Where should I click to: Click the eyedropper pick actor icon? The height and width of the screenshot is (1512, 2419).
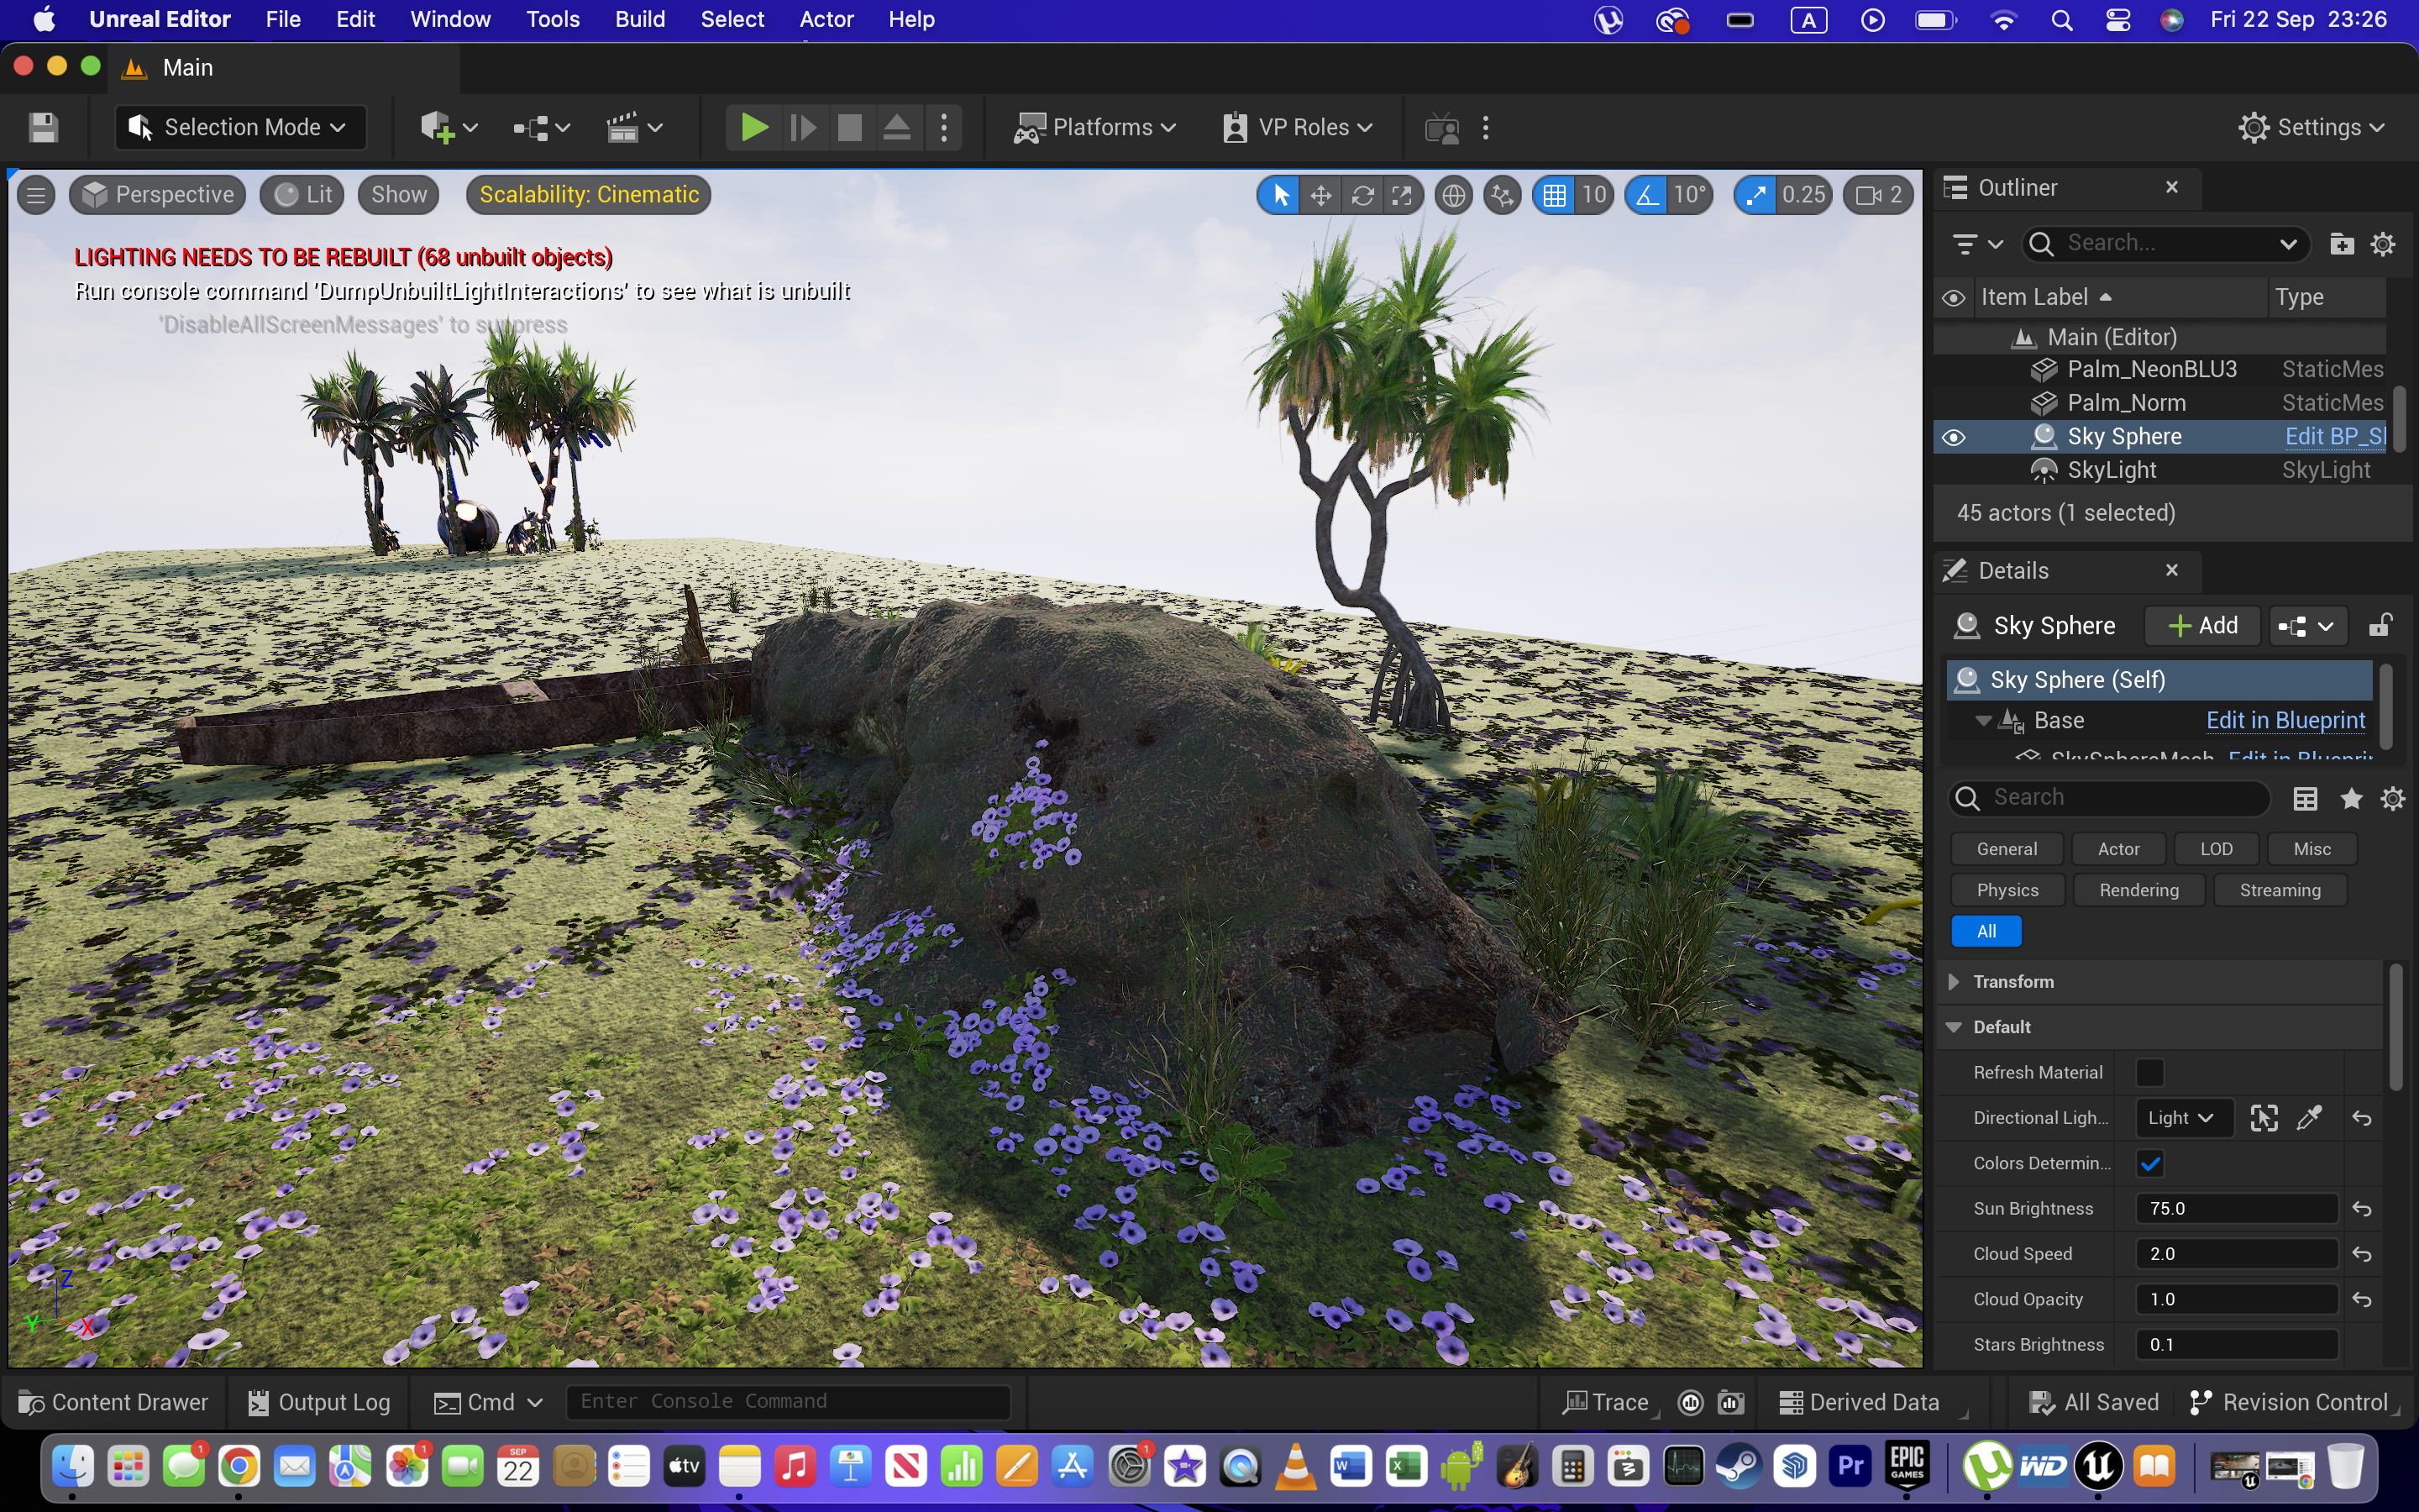[2309, 1118]
